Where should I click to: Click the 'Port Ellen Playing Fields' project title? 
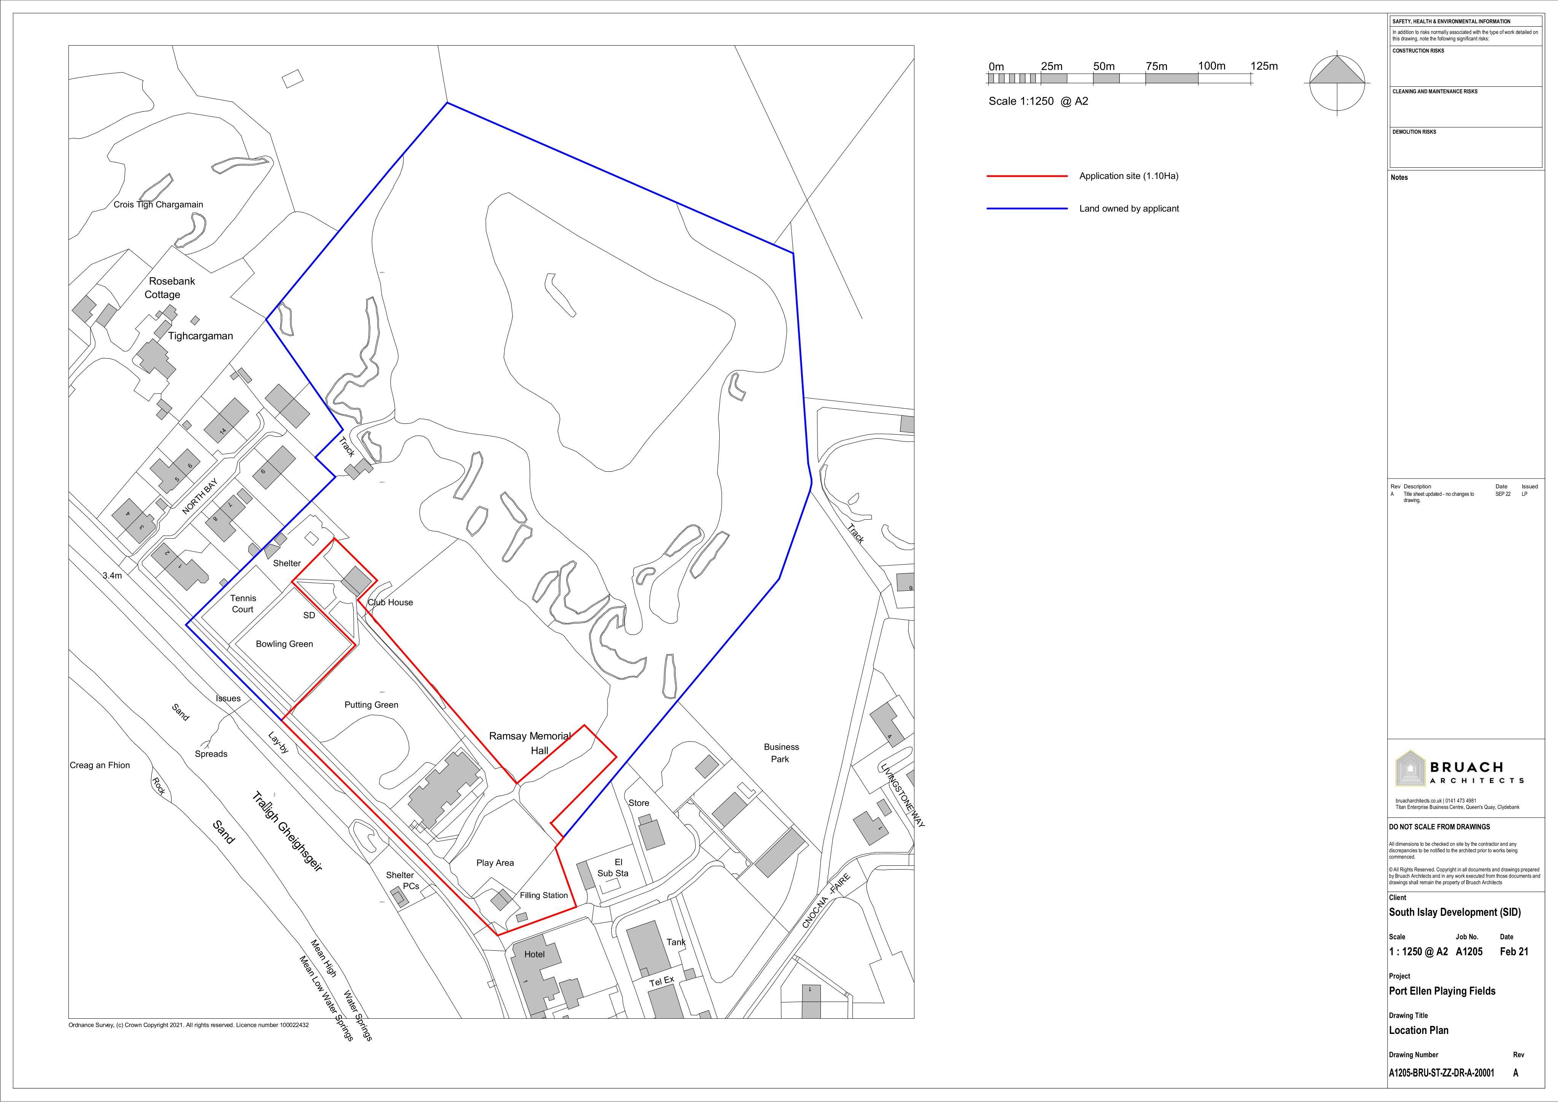click(x=1442, y=991)
